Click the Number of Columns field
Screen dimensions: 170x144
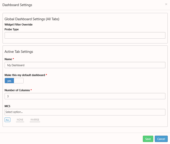click(85, 96)
